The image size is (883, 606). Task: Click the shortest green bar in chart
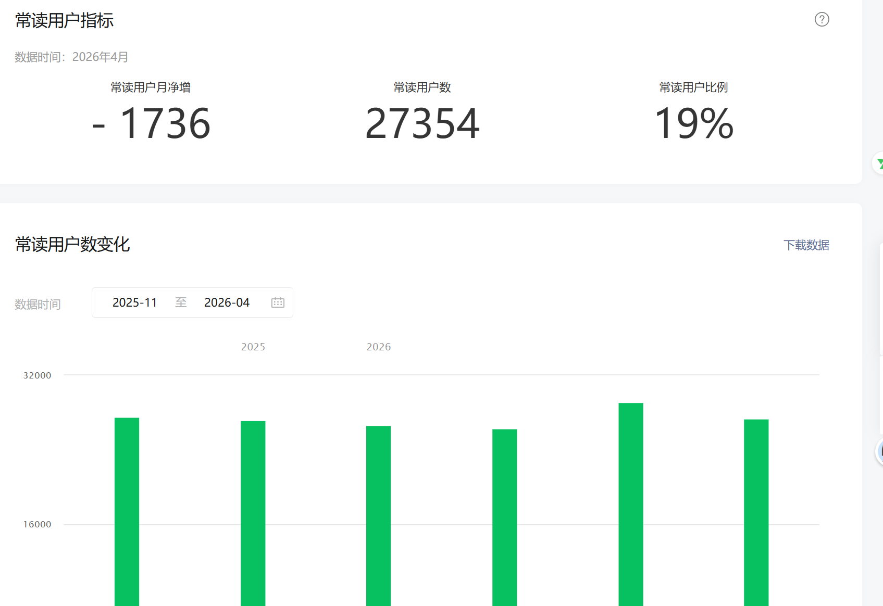[504, 517]
